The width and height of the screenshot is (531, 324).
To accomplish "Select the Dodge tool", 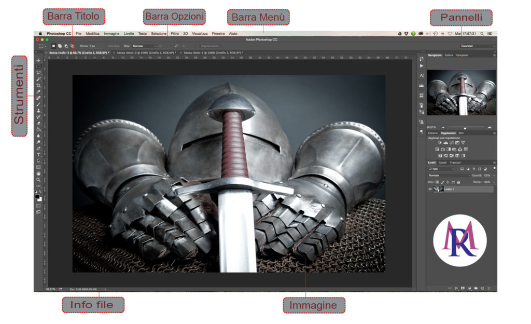I will [x=38, y=142].
